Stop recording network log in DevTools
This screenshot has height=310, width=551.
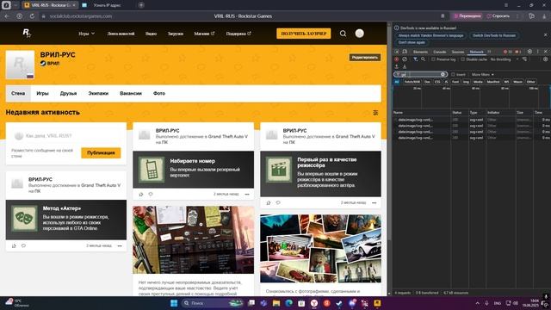[396, 59]
